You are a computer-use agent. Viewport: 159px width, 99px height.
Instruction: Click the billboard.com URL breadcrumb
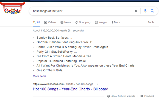pos(63,84)
